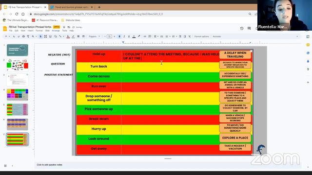The width and height of the screenshot is (312, 175).
Task: Click the Text color icon
Action: [x=134, y=36]
